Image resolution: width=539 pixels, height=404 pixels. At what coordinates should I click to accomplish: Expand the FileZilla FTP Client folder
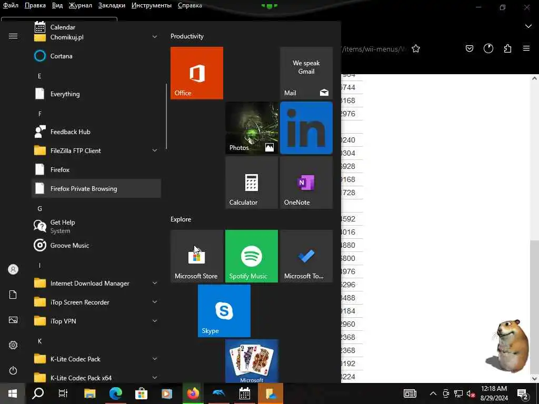pos(96,150)
